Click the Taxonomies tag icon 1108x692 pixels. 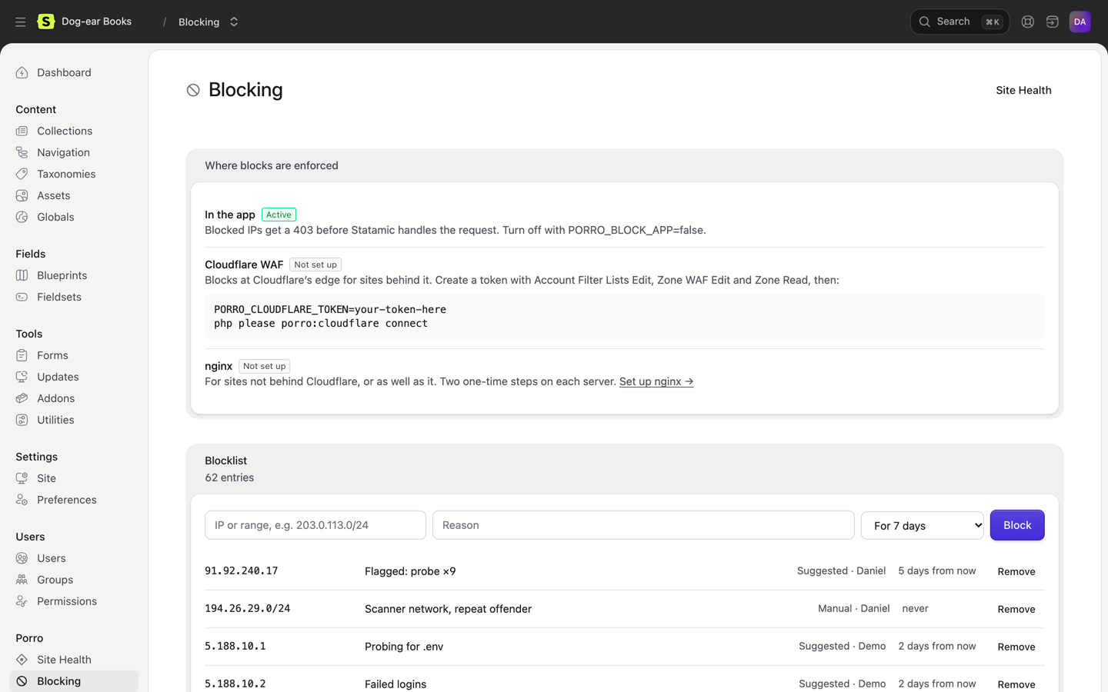pos(22,175)
